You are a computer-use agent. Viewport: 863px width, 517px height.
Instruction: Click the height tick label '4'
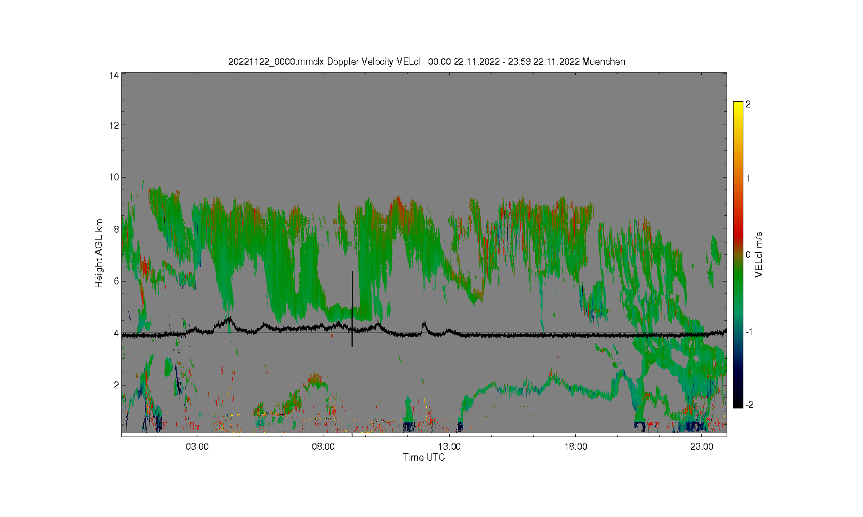pos(116,333)
